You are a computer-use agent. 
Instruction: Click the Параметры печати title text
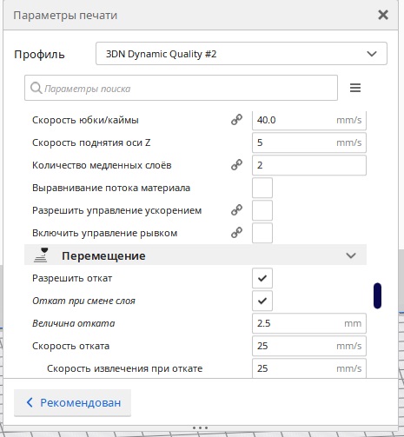click(x=65, y=15)
